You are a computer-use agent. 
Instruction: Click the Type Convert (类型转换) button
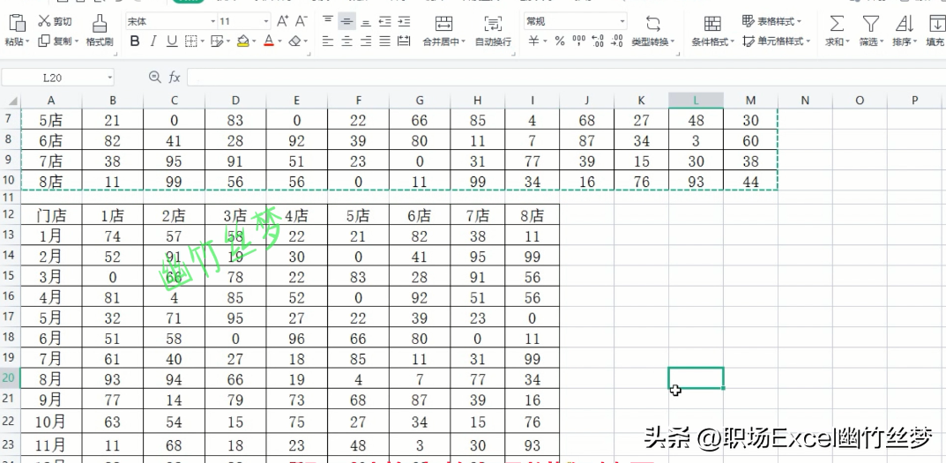pos(652,32)
